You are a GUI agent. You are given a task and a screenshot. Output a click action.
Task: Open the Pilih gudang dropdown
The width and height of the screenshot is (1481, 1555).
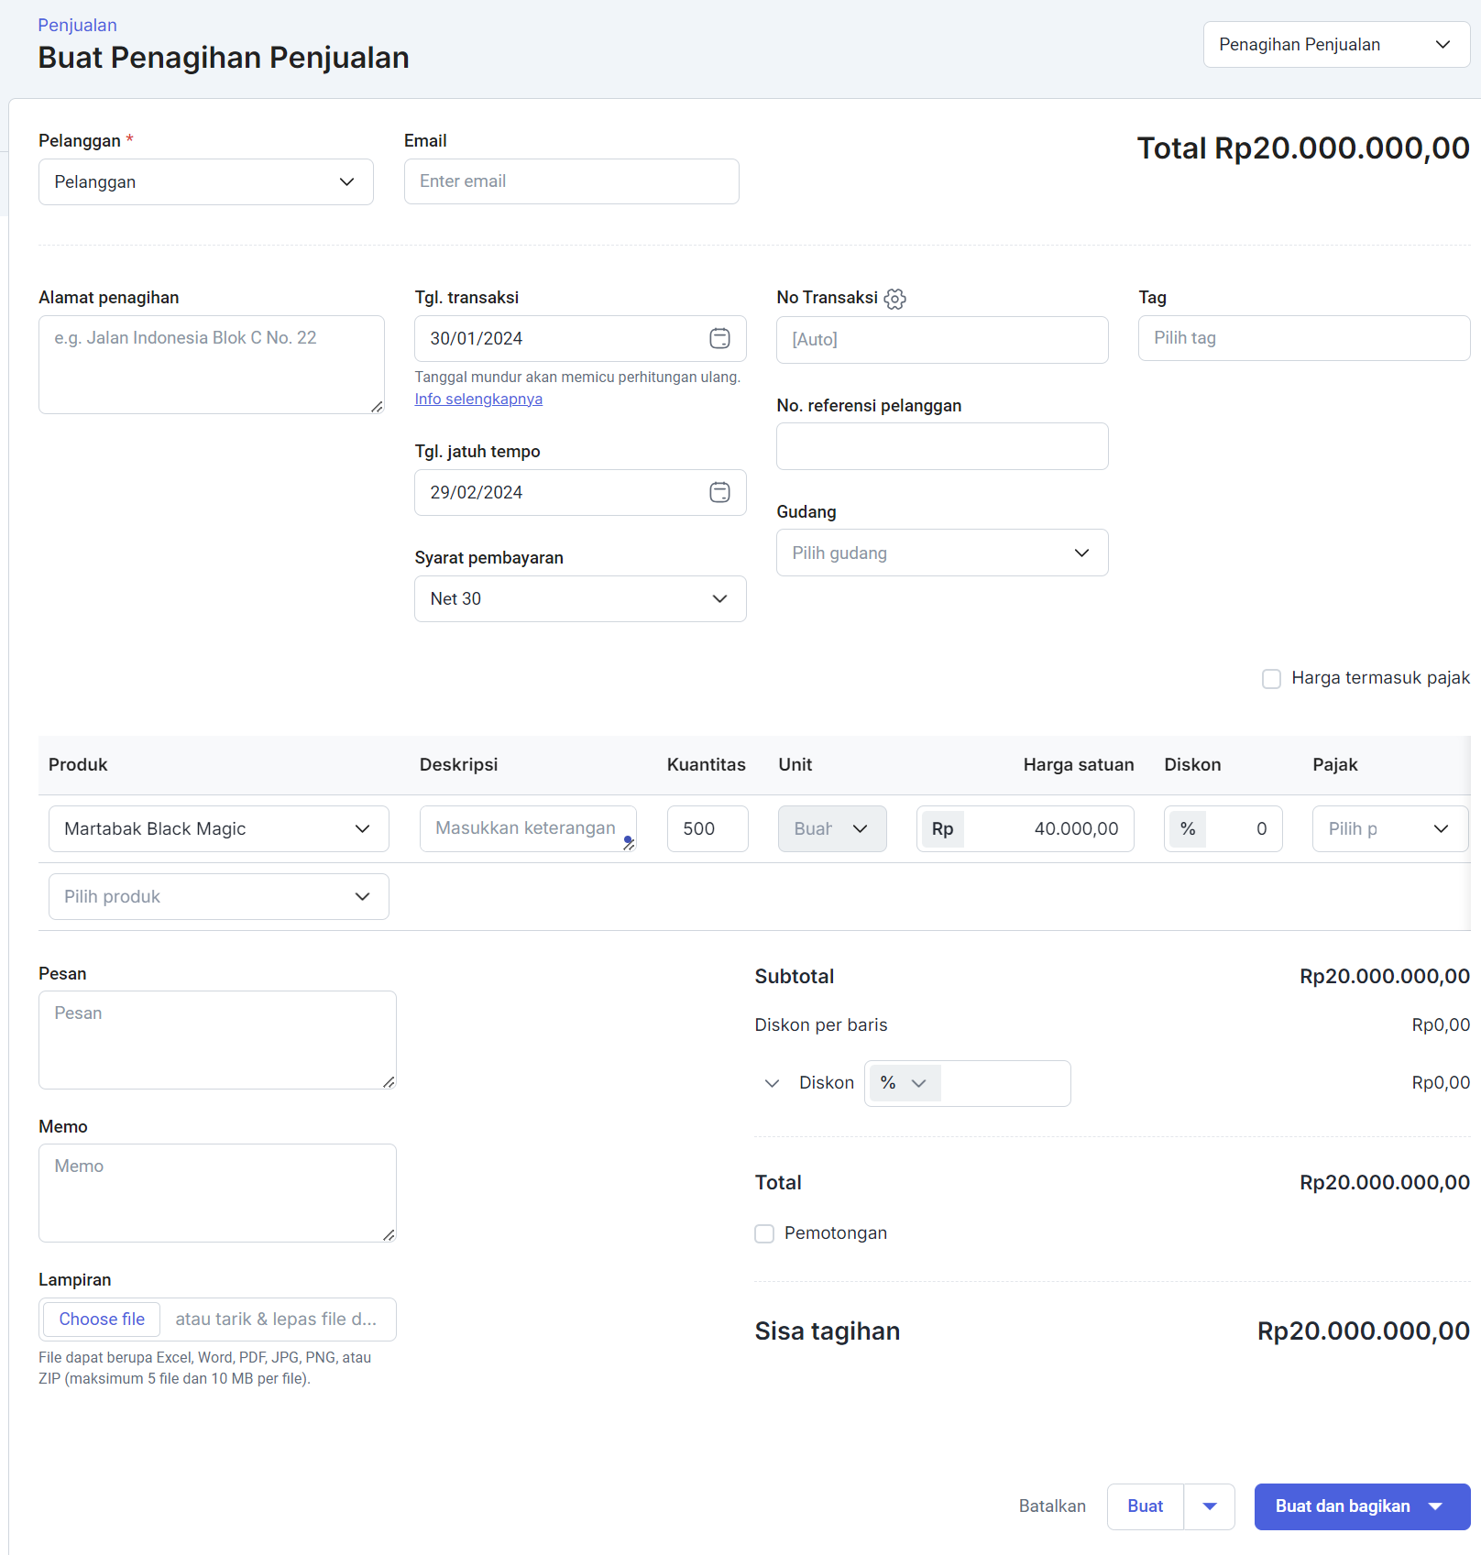point(942,553)
